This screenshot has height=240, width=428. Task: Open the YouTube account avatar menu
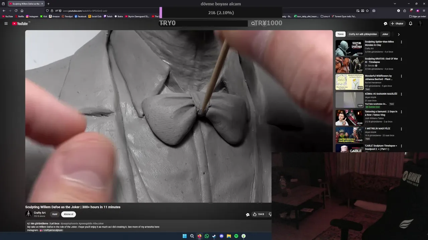pos(420,23)
